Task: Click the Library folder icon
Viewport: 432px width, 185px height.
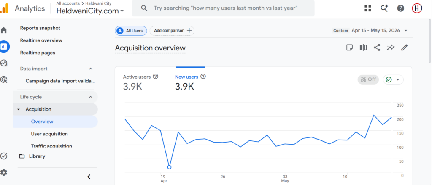Action: 22,156
